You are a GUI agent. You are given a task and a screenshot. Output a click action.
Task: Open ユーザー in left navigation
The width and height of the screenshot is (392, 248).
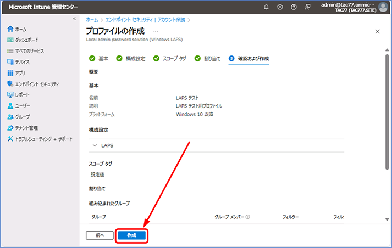point(23,106)
